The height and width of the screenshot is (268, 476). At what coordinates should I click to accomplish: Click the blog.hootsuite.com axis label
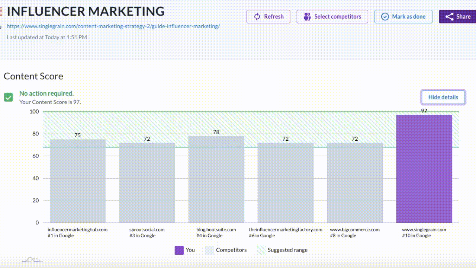coord(216,230)
